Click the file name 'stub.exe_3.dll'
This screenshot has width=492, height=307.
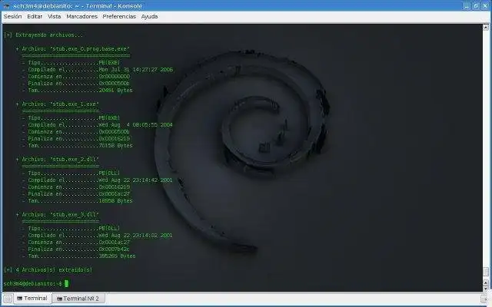coord(75,215)
